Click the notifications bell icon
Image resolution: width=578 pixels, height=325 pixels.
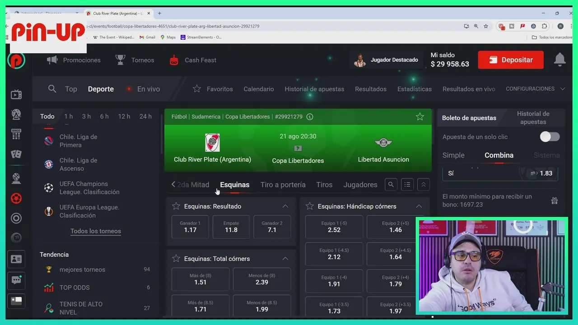[560, 60]
